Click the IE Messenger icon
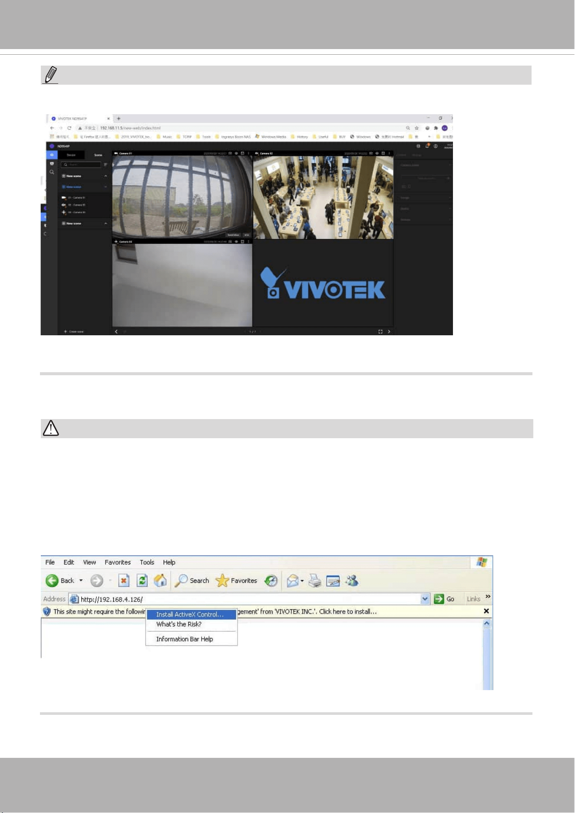The width and height of the screenshot is (575, 813). [352, 581]
